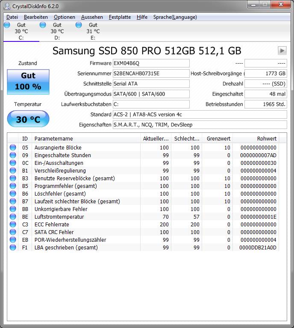The width and height of the screenshot is (294, 328).
Task: Click status orb of SATA CRC Fehler row
Action: 13,232
